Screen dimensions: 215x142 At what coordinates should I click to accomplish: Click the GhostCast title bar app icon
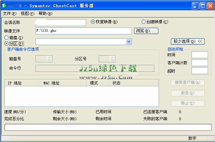pyautogui.click(x=4, y=6)
